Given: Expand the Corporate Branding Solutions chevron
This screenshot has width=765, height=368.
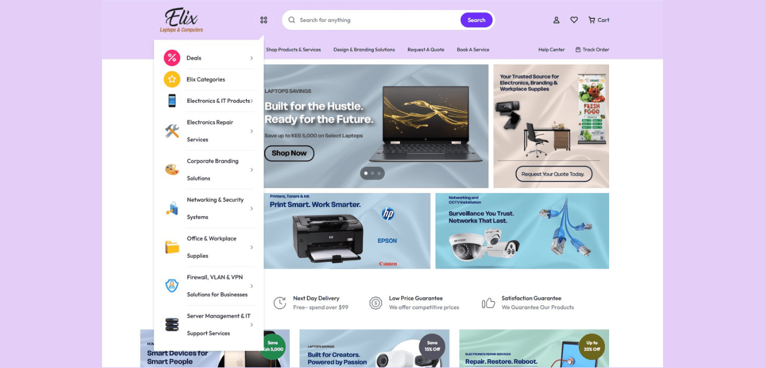Looking at the screenshot, I should 251,170.
